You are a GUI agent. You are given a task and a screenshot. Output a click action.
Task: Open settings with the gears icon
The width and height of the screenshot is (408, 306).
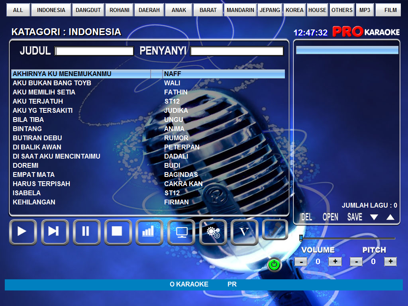pos(213,232)
